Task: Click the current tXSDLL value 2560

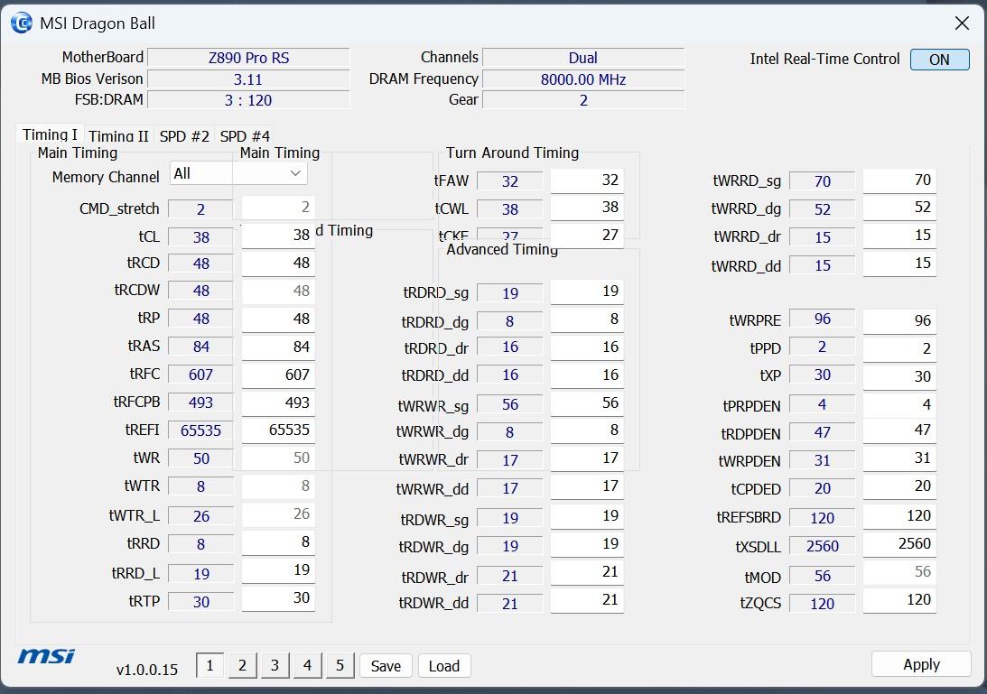Action: 822,546
